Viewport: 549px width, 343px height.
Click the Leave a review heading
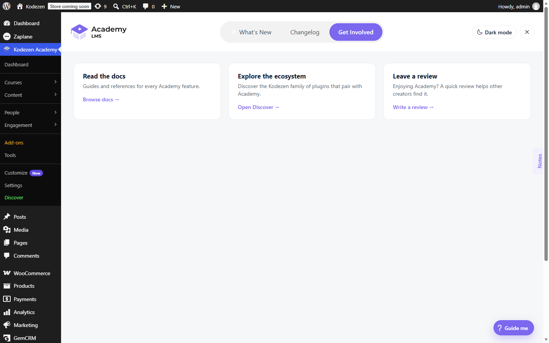(415, 76)
